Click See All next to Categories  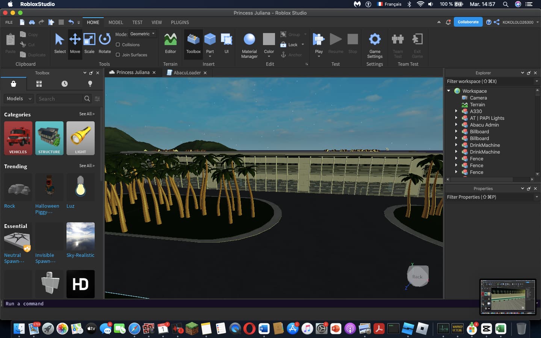[x=87, y=114]
